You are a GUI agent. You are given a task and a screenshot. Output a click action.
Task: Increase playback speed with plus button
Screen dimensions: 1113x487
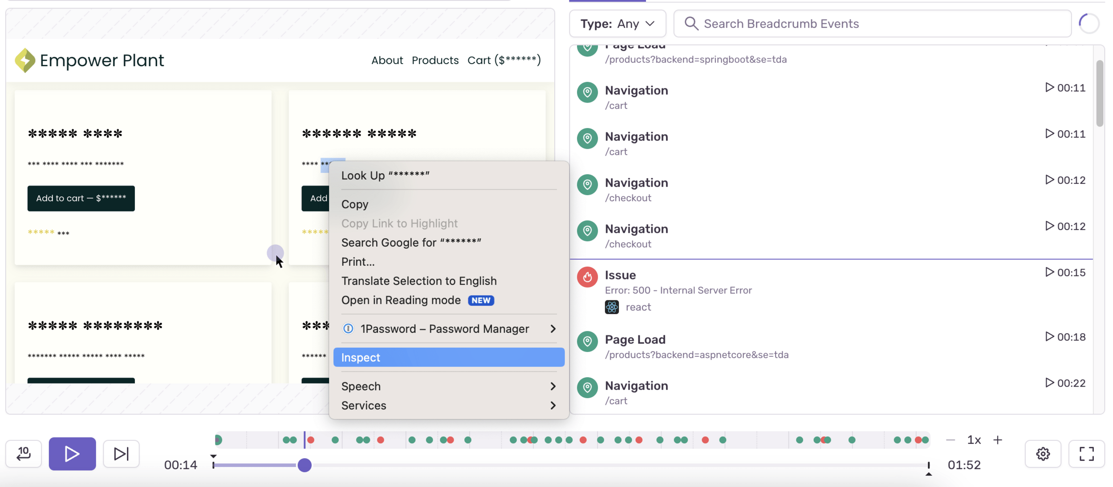pos(998,440)
